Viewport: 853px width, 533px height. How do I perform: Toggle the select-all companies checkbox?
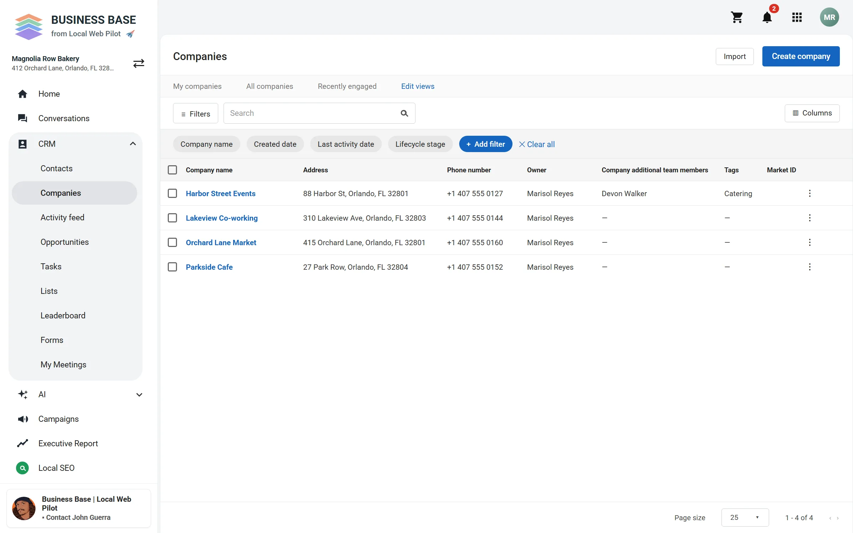point(172,170)
